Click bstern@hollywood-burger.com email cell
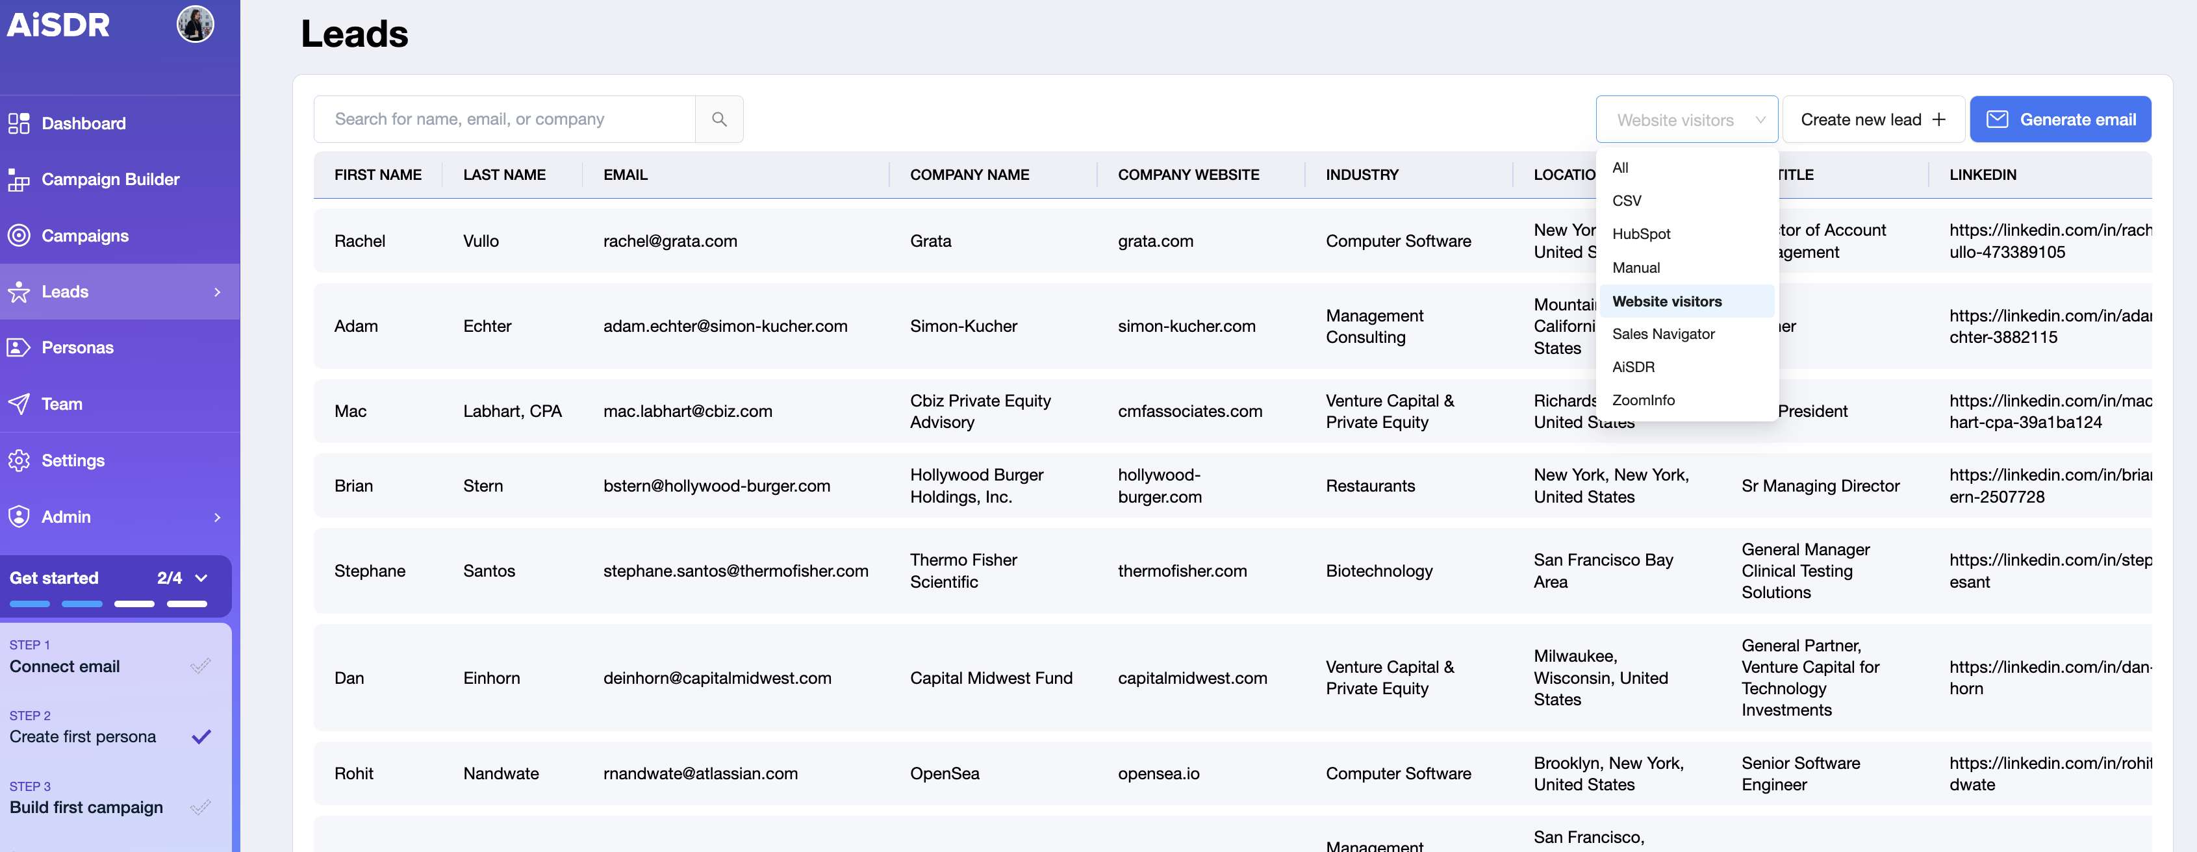The height and width of the screenshot is (852, 2197). pos(717,486)
